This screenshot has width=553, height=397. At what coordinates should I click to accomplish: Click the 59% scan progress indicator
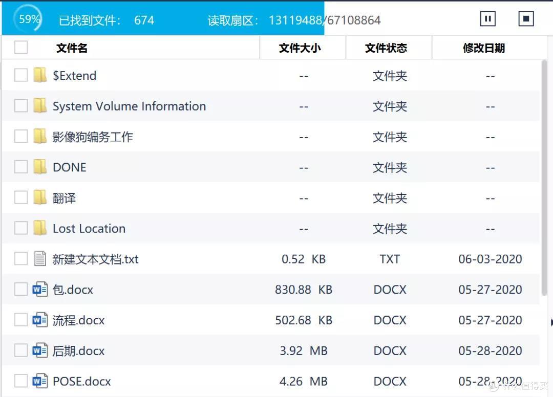[28, 18]
